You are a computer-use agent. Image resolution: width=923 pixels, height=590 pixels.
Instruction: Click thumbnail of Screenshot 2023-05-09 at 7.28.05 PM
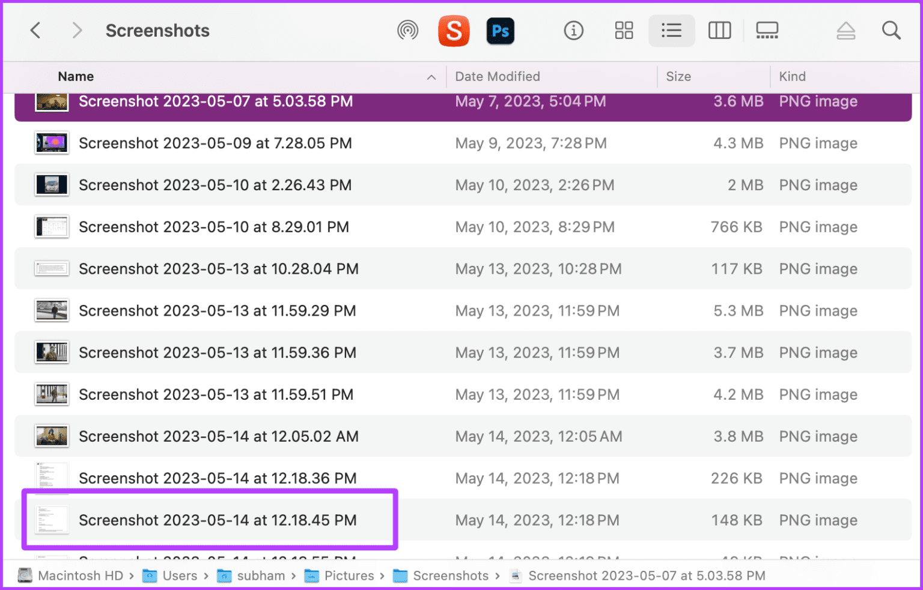(x=52, y=143)
